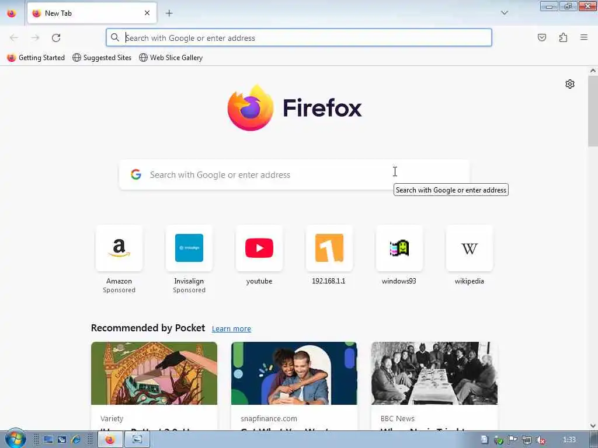Click the Switch Between Windows quick launch icon

click(x=62, y=440)
